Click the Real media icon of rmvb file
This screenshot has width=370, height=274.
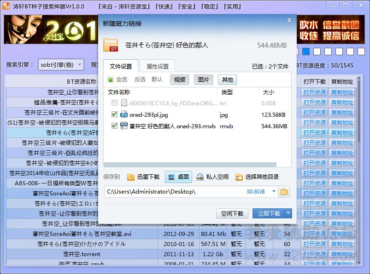pyautogui.click(x=124, y=126)
